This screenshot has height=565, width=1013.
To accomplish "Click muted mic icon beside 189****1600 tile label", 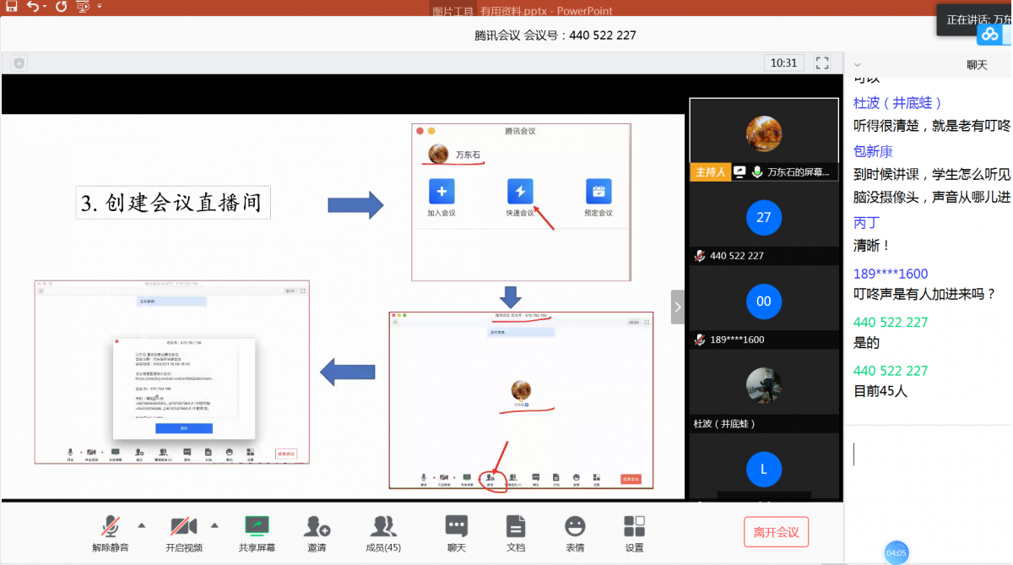I will pyautogui.click(x=699, y=340).
